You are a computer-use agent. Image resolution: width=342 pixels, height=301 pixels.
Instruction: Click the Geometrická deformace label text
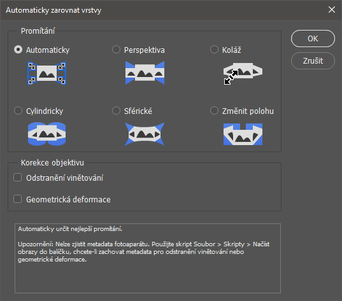coord(68,200)
